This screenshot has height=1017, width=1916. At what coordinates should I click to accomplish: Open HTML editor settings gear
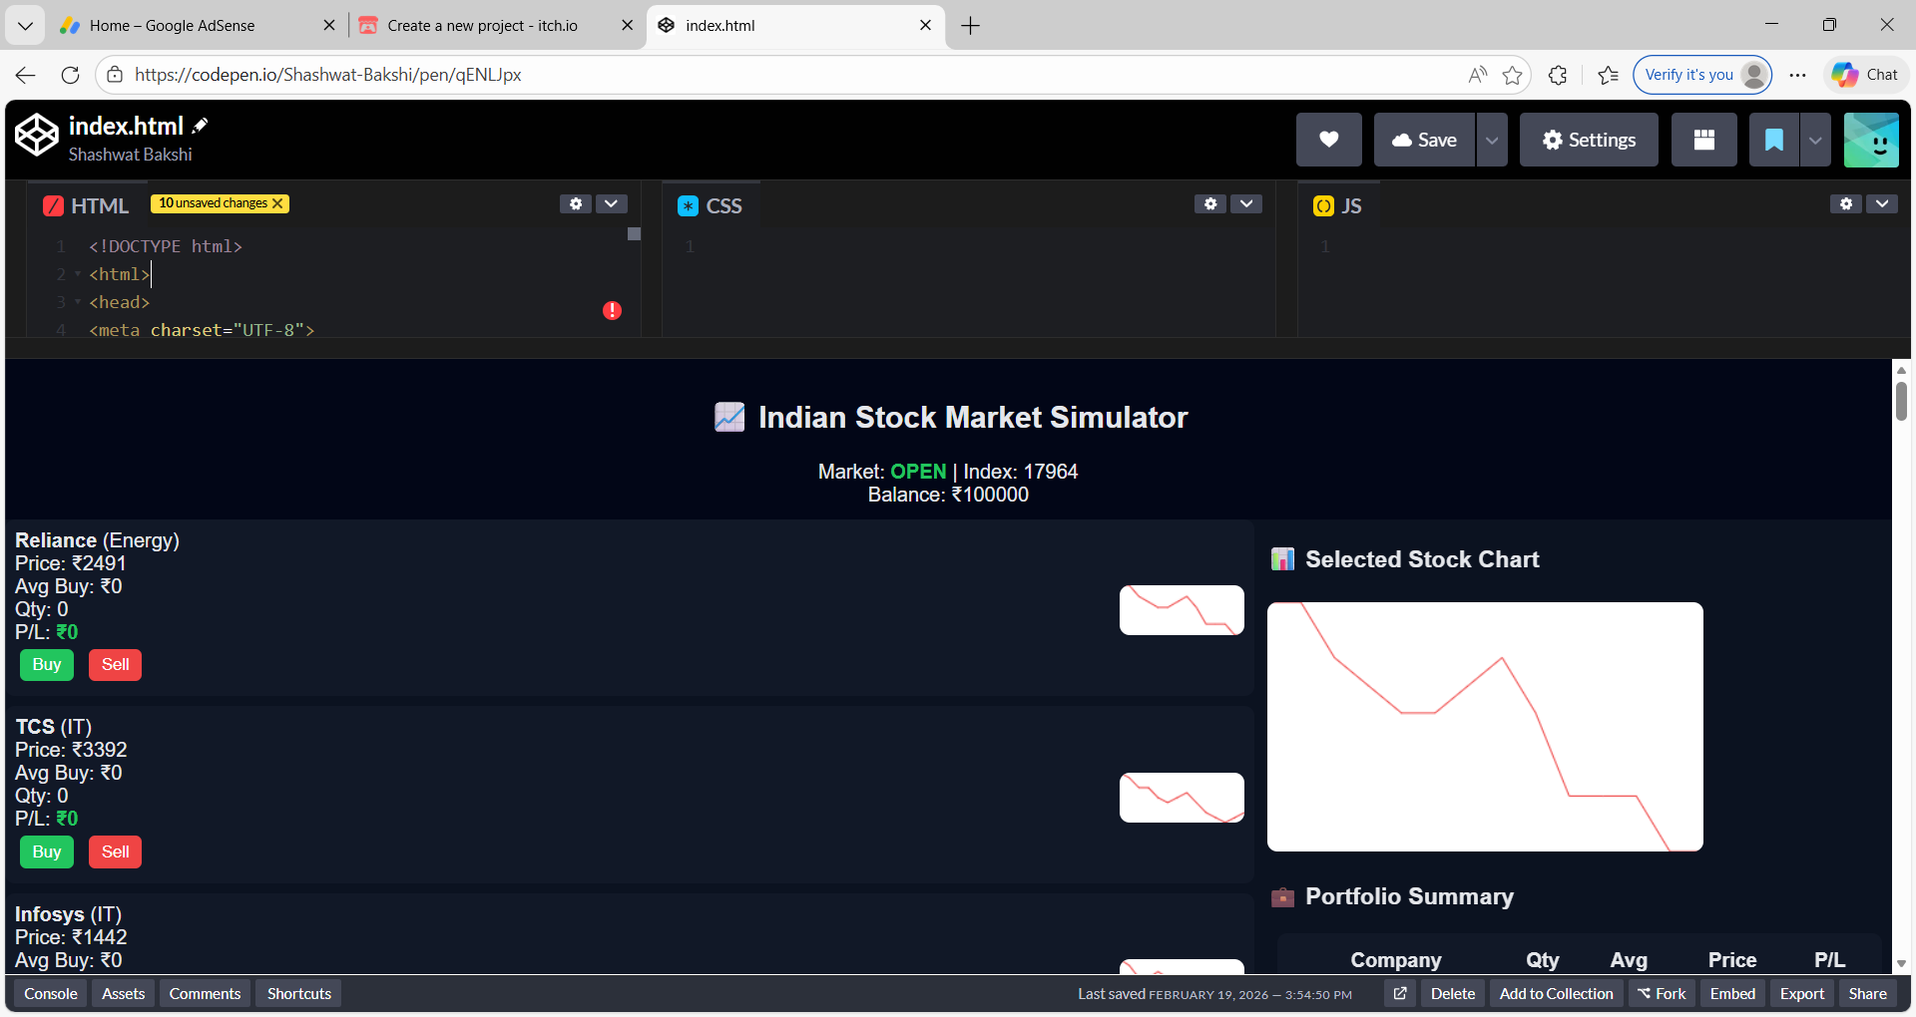tap(576, 203)
